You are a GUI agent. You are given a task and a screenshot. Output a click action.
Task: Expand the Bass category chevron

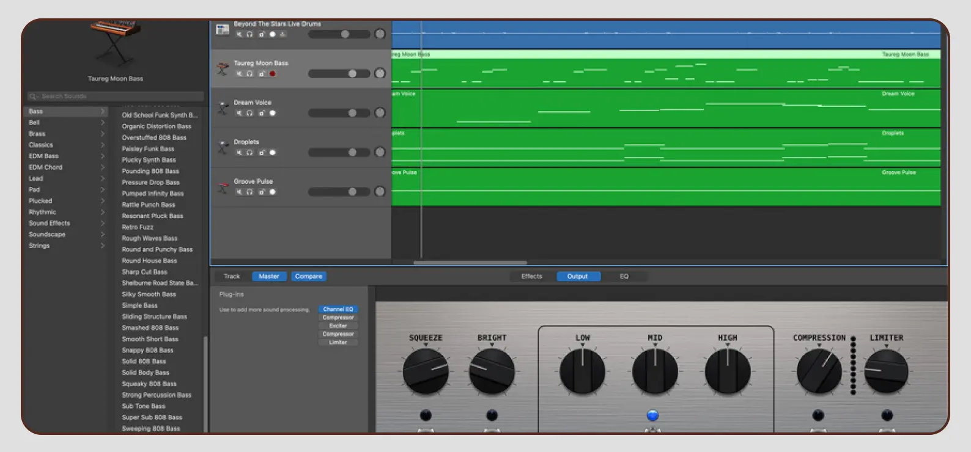(x=103, y=111)
